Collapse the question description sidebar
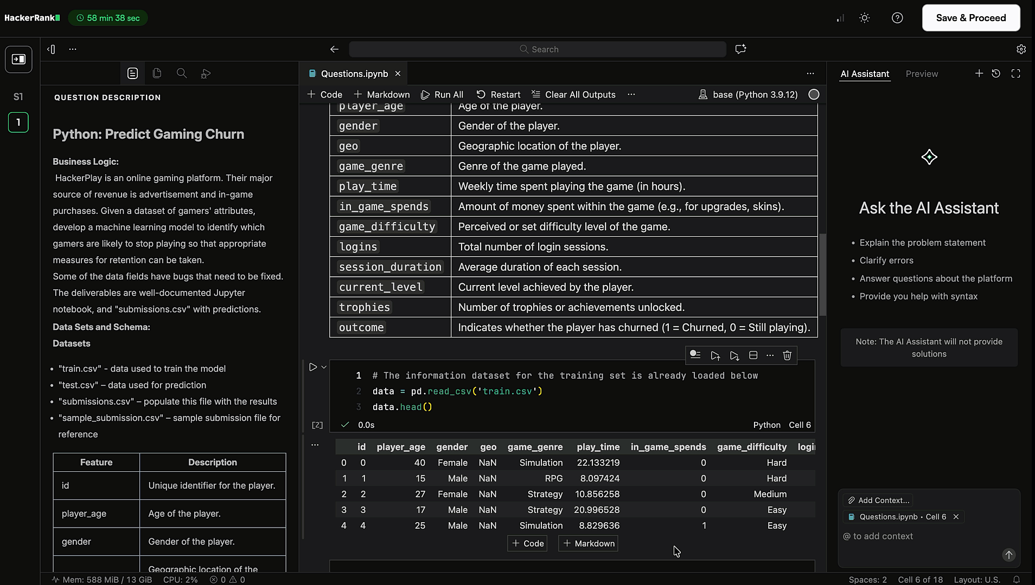1035x585 pixels. pyautogui.click(x=51, y=49)
